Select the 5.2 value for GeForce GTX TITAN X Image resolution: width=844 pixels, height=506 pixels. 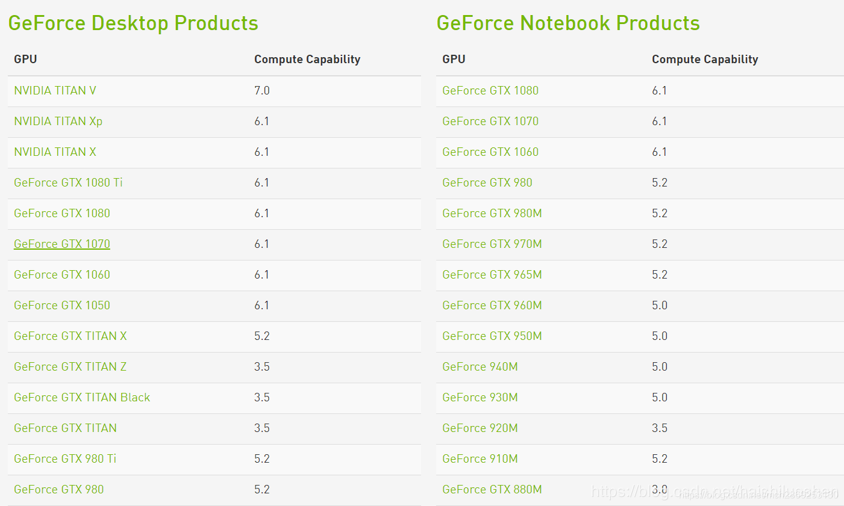point(262,336)
